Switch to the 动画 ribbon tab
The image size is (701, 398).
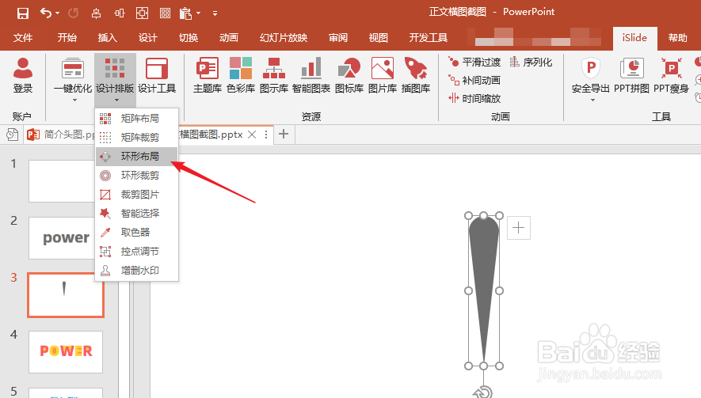(228, 38)
